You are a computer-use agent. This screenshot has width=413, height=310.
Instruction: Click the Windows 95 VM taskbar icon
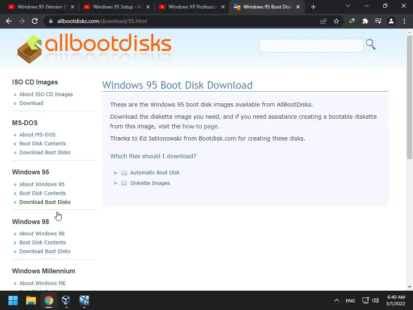(84, 300)
